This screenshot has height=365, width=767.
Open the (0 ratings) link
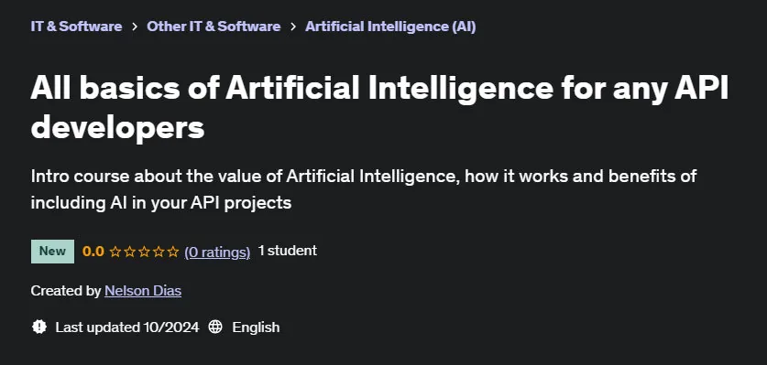(x=217, y=252)
